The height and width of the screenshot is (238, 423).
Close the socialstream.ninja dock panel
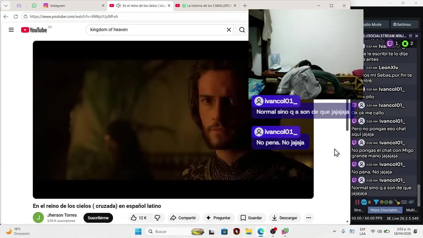pyautogui.click(x=416, y=36)
